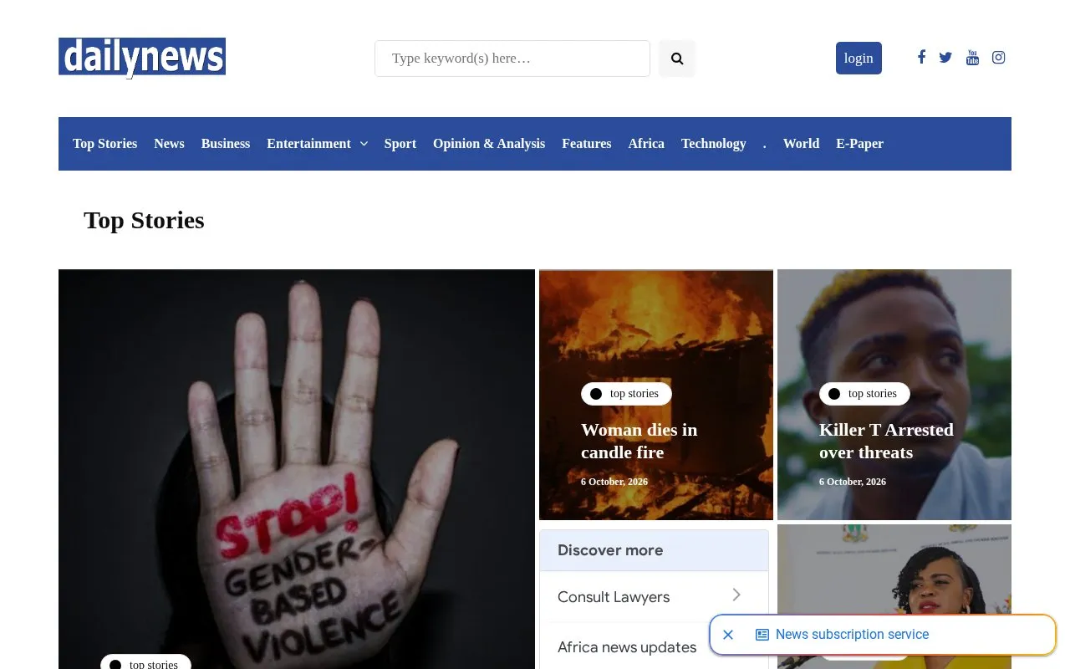The height and width of the screenshot is (669, 1070).
Task: Go to the News section
Action: [x=169, y=144]
